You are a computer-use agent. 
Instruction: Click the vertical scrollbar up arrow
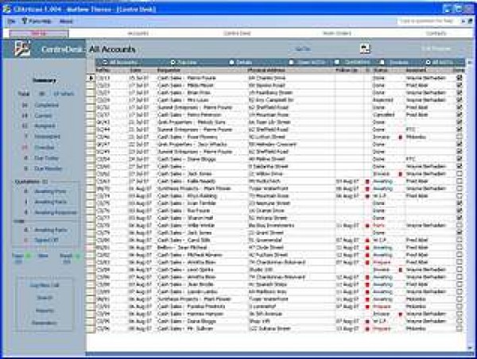[470, 62]
